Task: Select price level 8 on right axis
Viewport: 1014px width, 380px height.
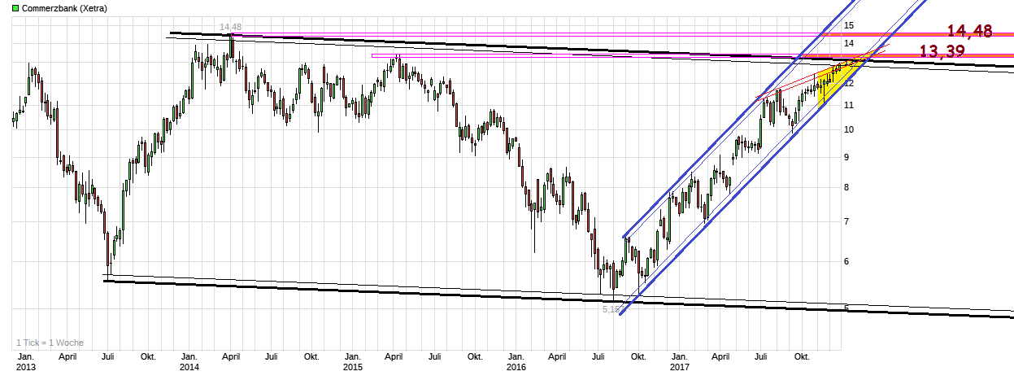Action: 846,187
